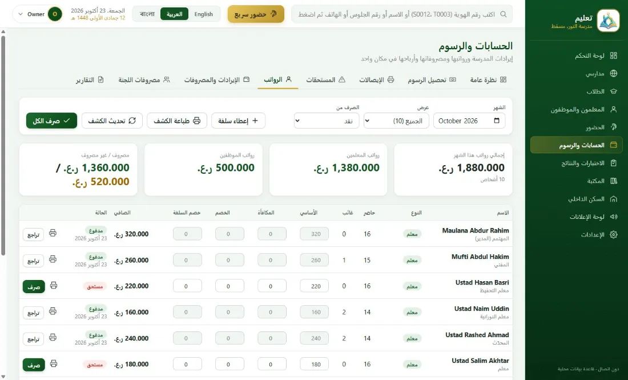Viewport: 628px width, 380px height.
Task: Click the Owner avatar circle
Action: 55,14
